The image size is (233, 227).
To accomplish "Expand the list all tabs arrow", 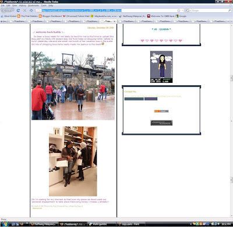I will 231,21.
